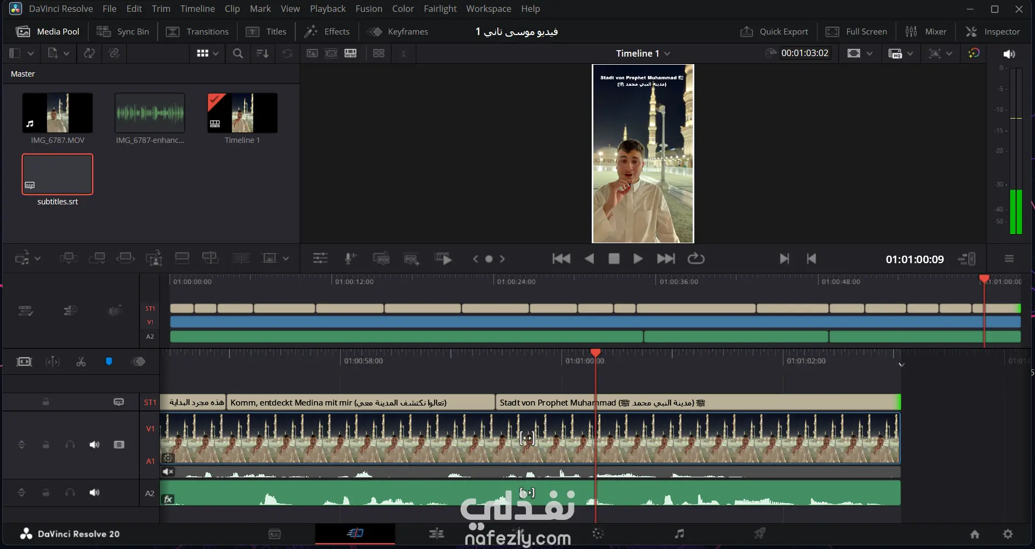Open project settings gear icon
The image size is (1035, 549).
(x=1007, y=534)
